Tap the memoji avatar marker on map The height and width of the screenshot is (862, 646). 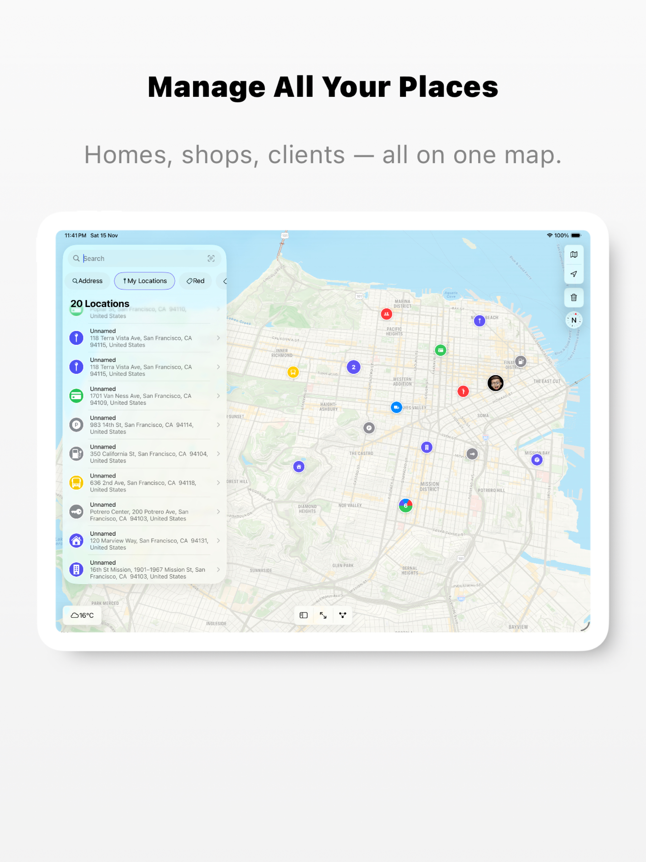(495, 383)
